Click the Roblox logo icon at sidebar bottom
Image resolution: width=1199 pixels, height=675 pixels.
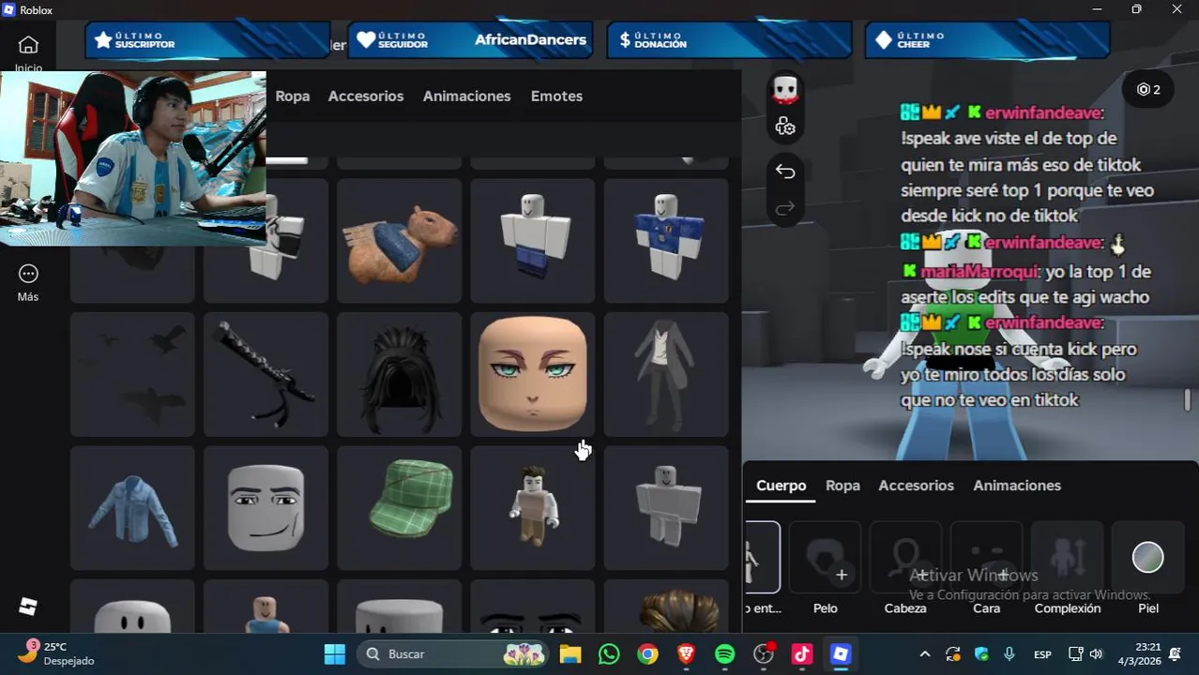[28, 607]
